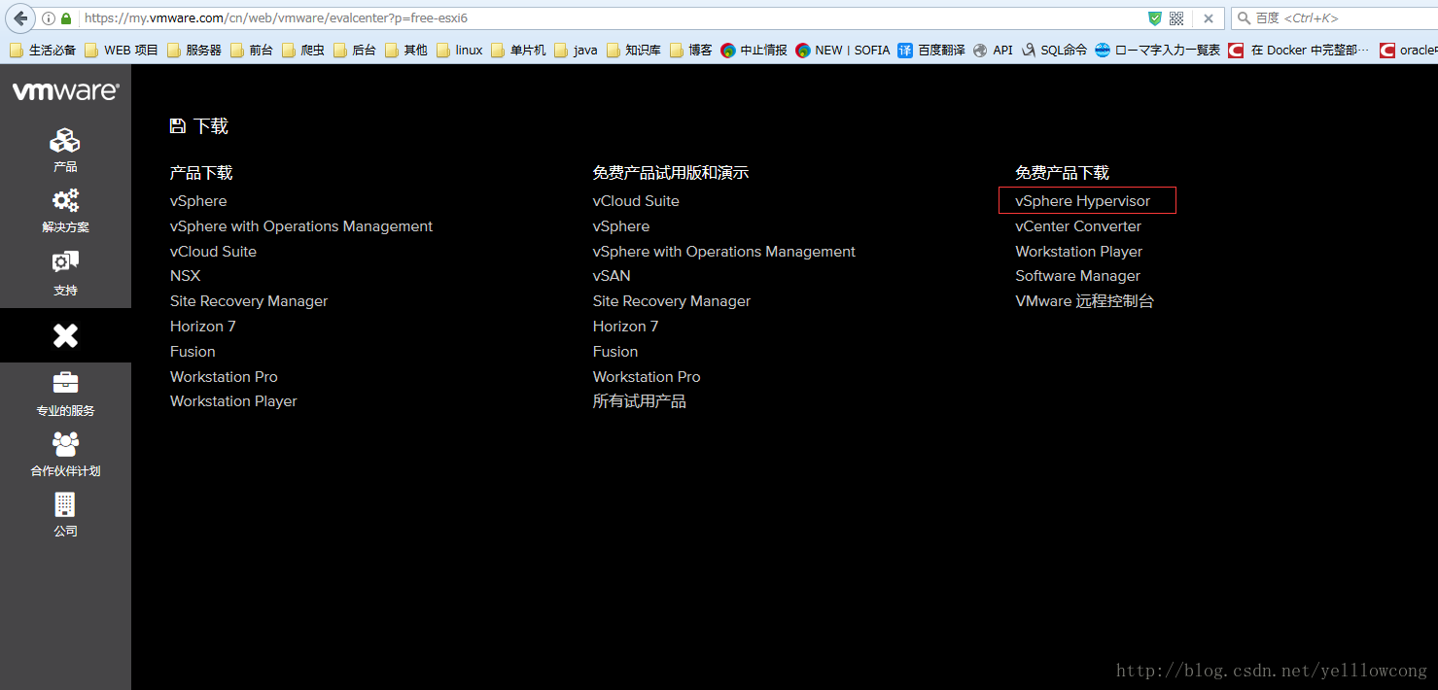
Task: Open the oracle bookmark at bar end
Action: [1409, 50]
